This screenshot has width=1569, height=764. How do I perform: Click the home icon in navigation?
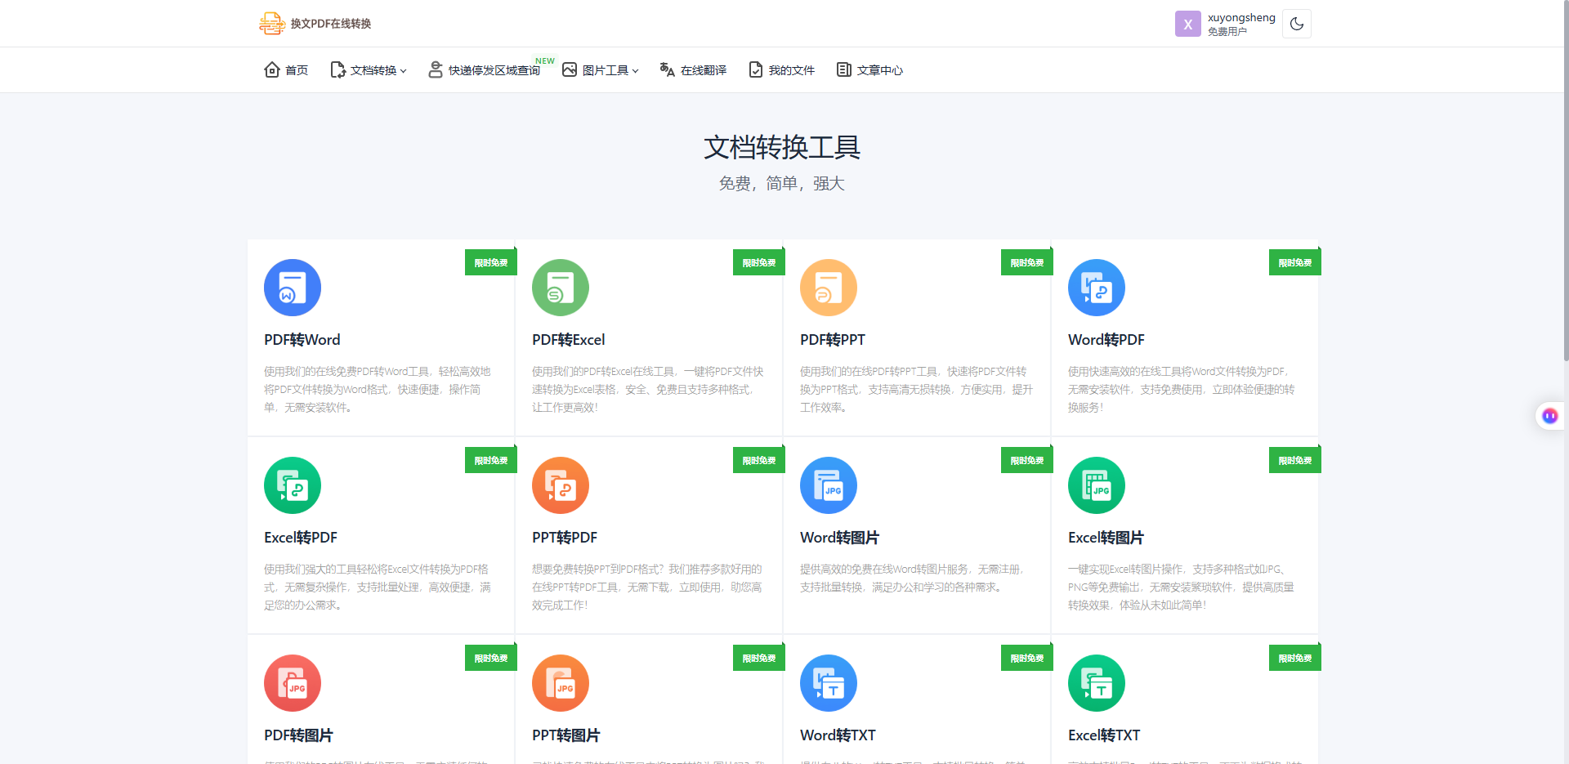[272, 69]
